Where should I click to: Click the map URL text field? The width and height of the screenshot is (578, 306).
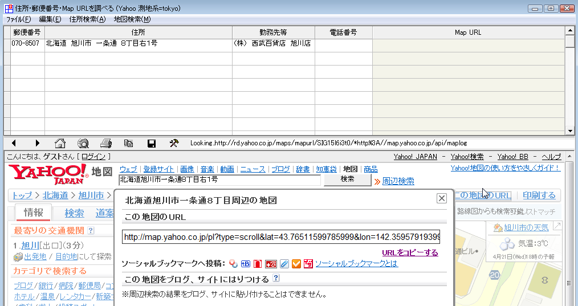(x=281, y=236)
